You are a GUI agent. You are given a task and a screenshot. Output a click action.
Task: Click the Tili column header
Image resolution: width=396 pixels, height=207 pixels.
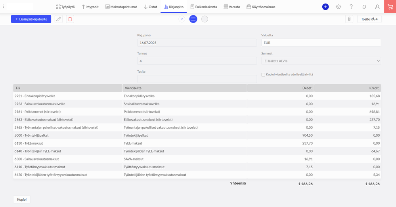[68, 88]
